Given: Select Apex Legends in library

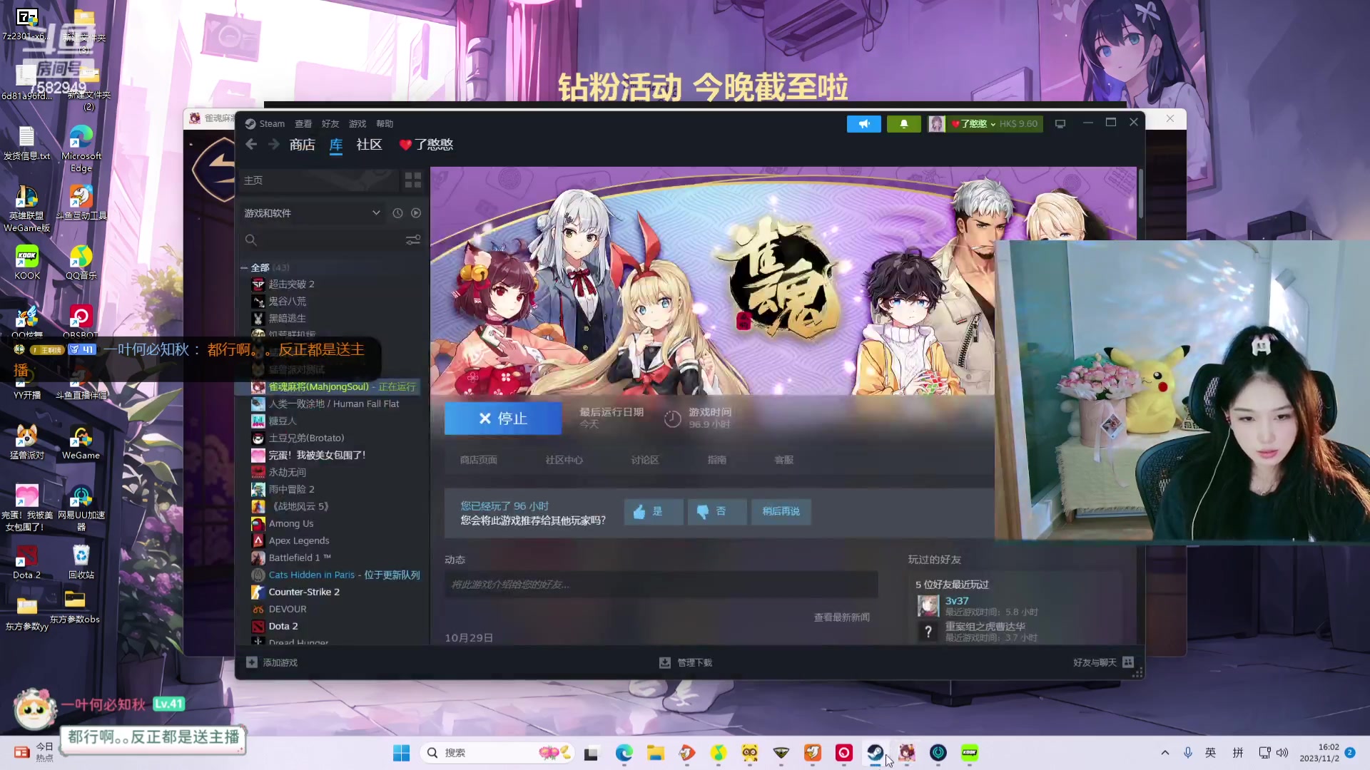Looking at the screenshot, I should tap(298, 541).
